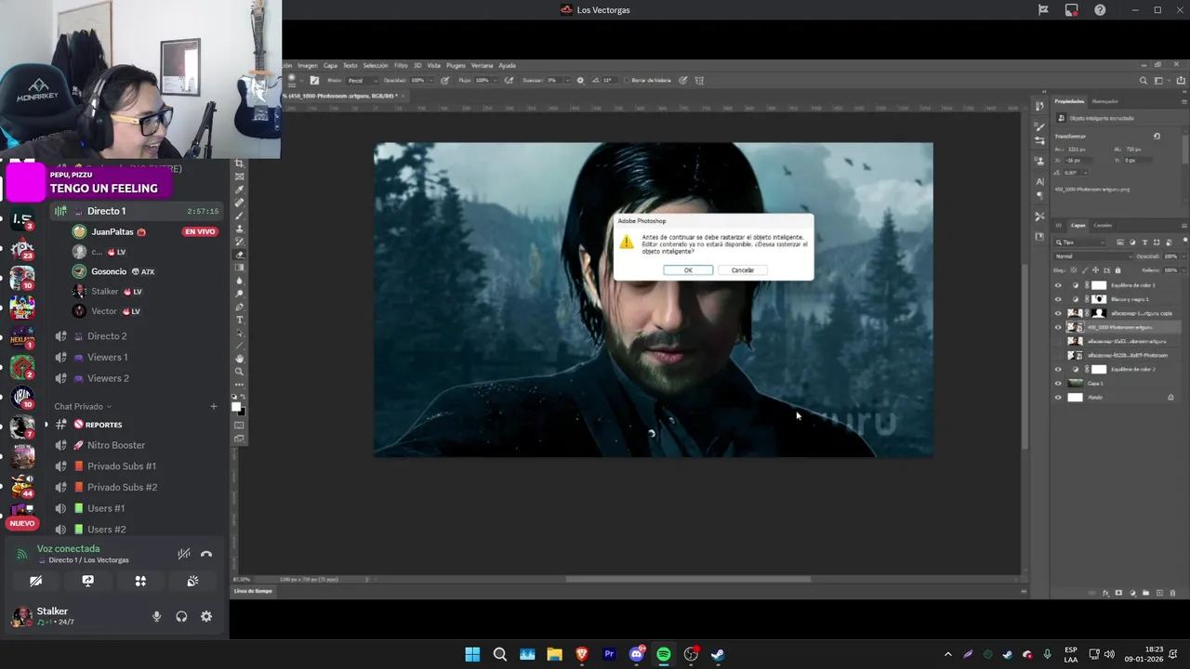1190x669 pixels.
Task: Select the Hand tool
Action: click(239, 359)
